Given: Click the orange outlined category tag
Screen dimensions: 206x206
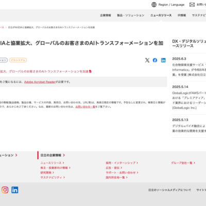Looking at the screenshot, I should coord(18,60).
